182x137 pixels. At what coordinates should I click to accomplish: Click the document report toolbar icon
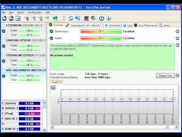64,18
